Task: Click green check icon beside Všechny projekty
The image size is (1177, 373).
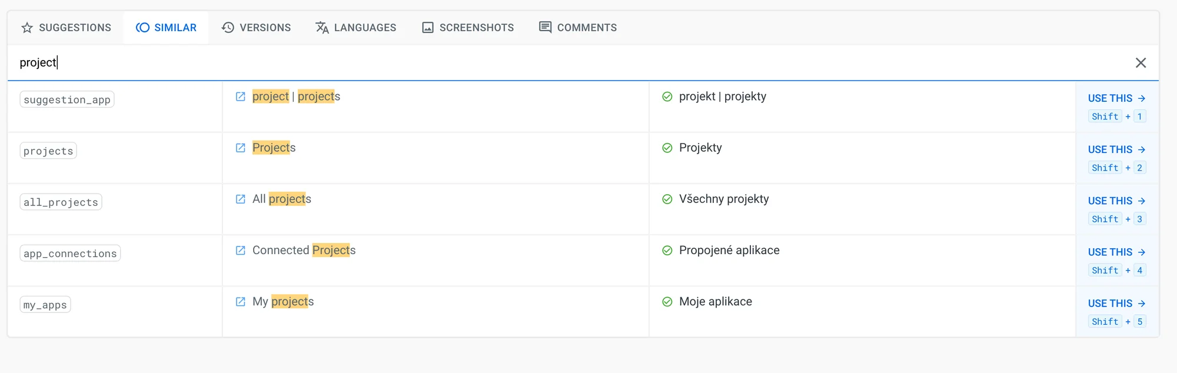Action: 667,199
